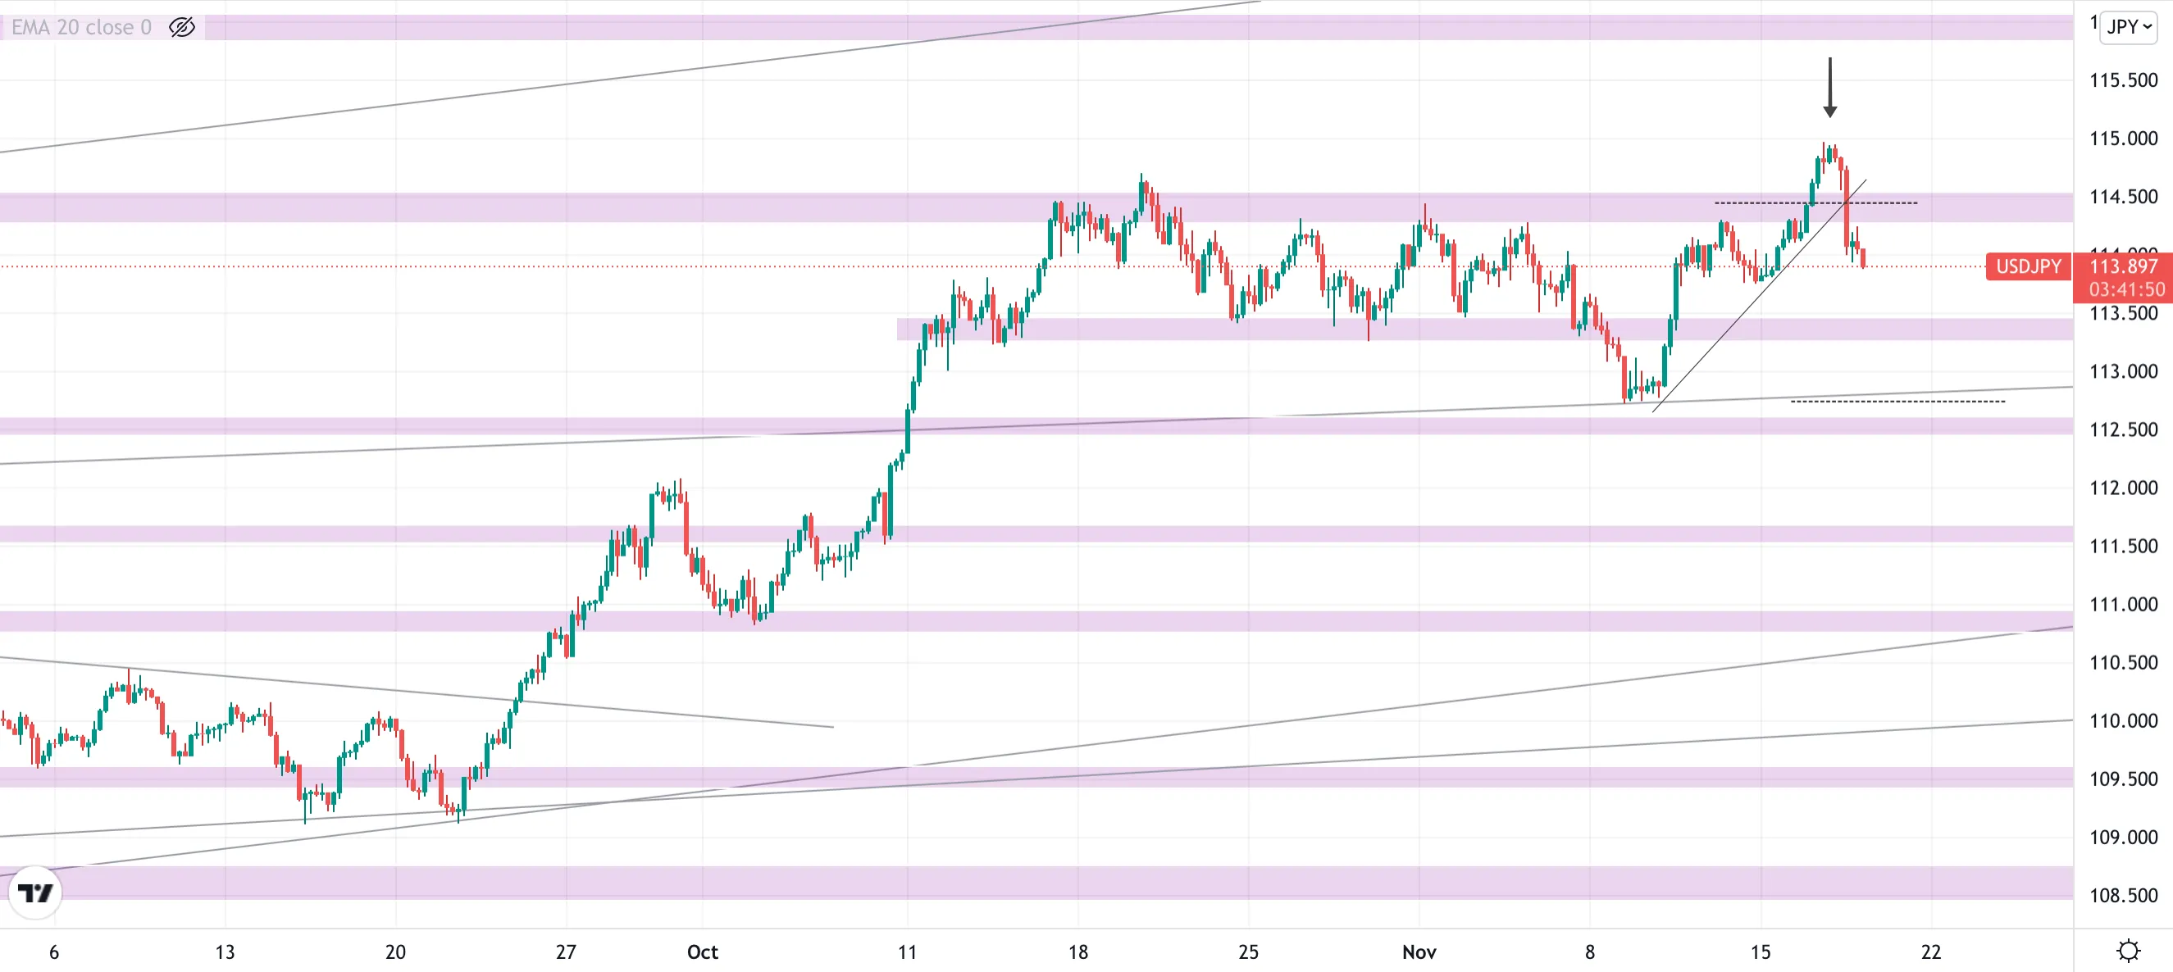Click the 108.500 price axis label
Screen dimensions: 2173x972
click(x=2123, y=895)
